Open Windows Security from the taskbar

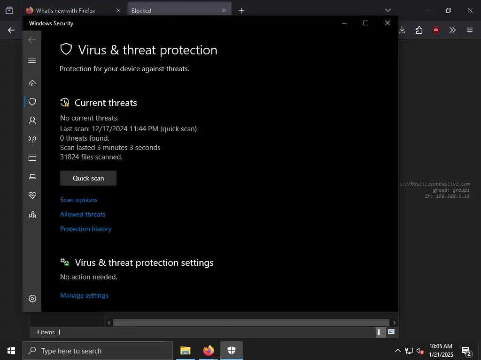click(231, 351)
